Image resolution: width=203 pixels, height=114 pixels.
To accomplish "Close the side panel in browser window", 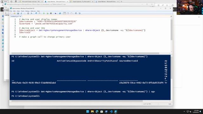I will pyautogui.click(x=199, y=17).
